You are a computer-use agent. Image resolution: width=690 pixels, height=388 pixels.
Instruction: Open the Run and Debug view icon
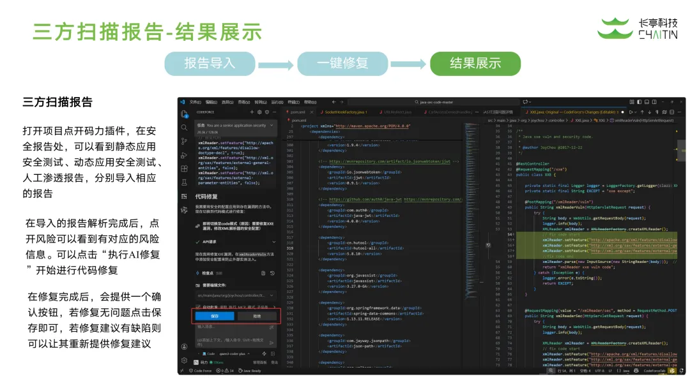(185, 155)
